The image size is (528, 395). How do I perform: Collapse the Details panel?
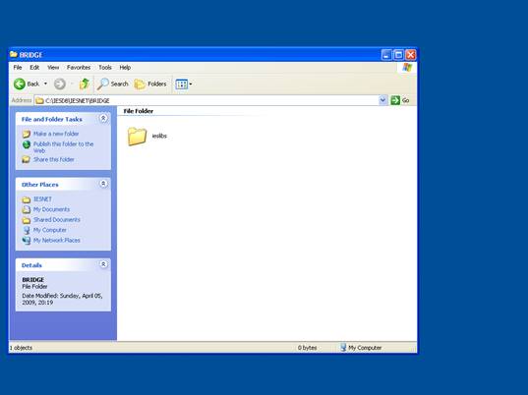[x=103, y=264]
